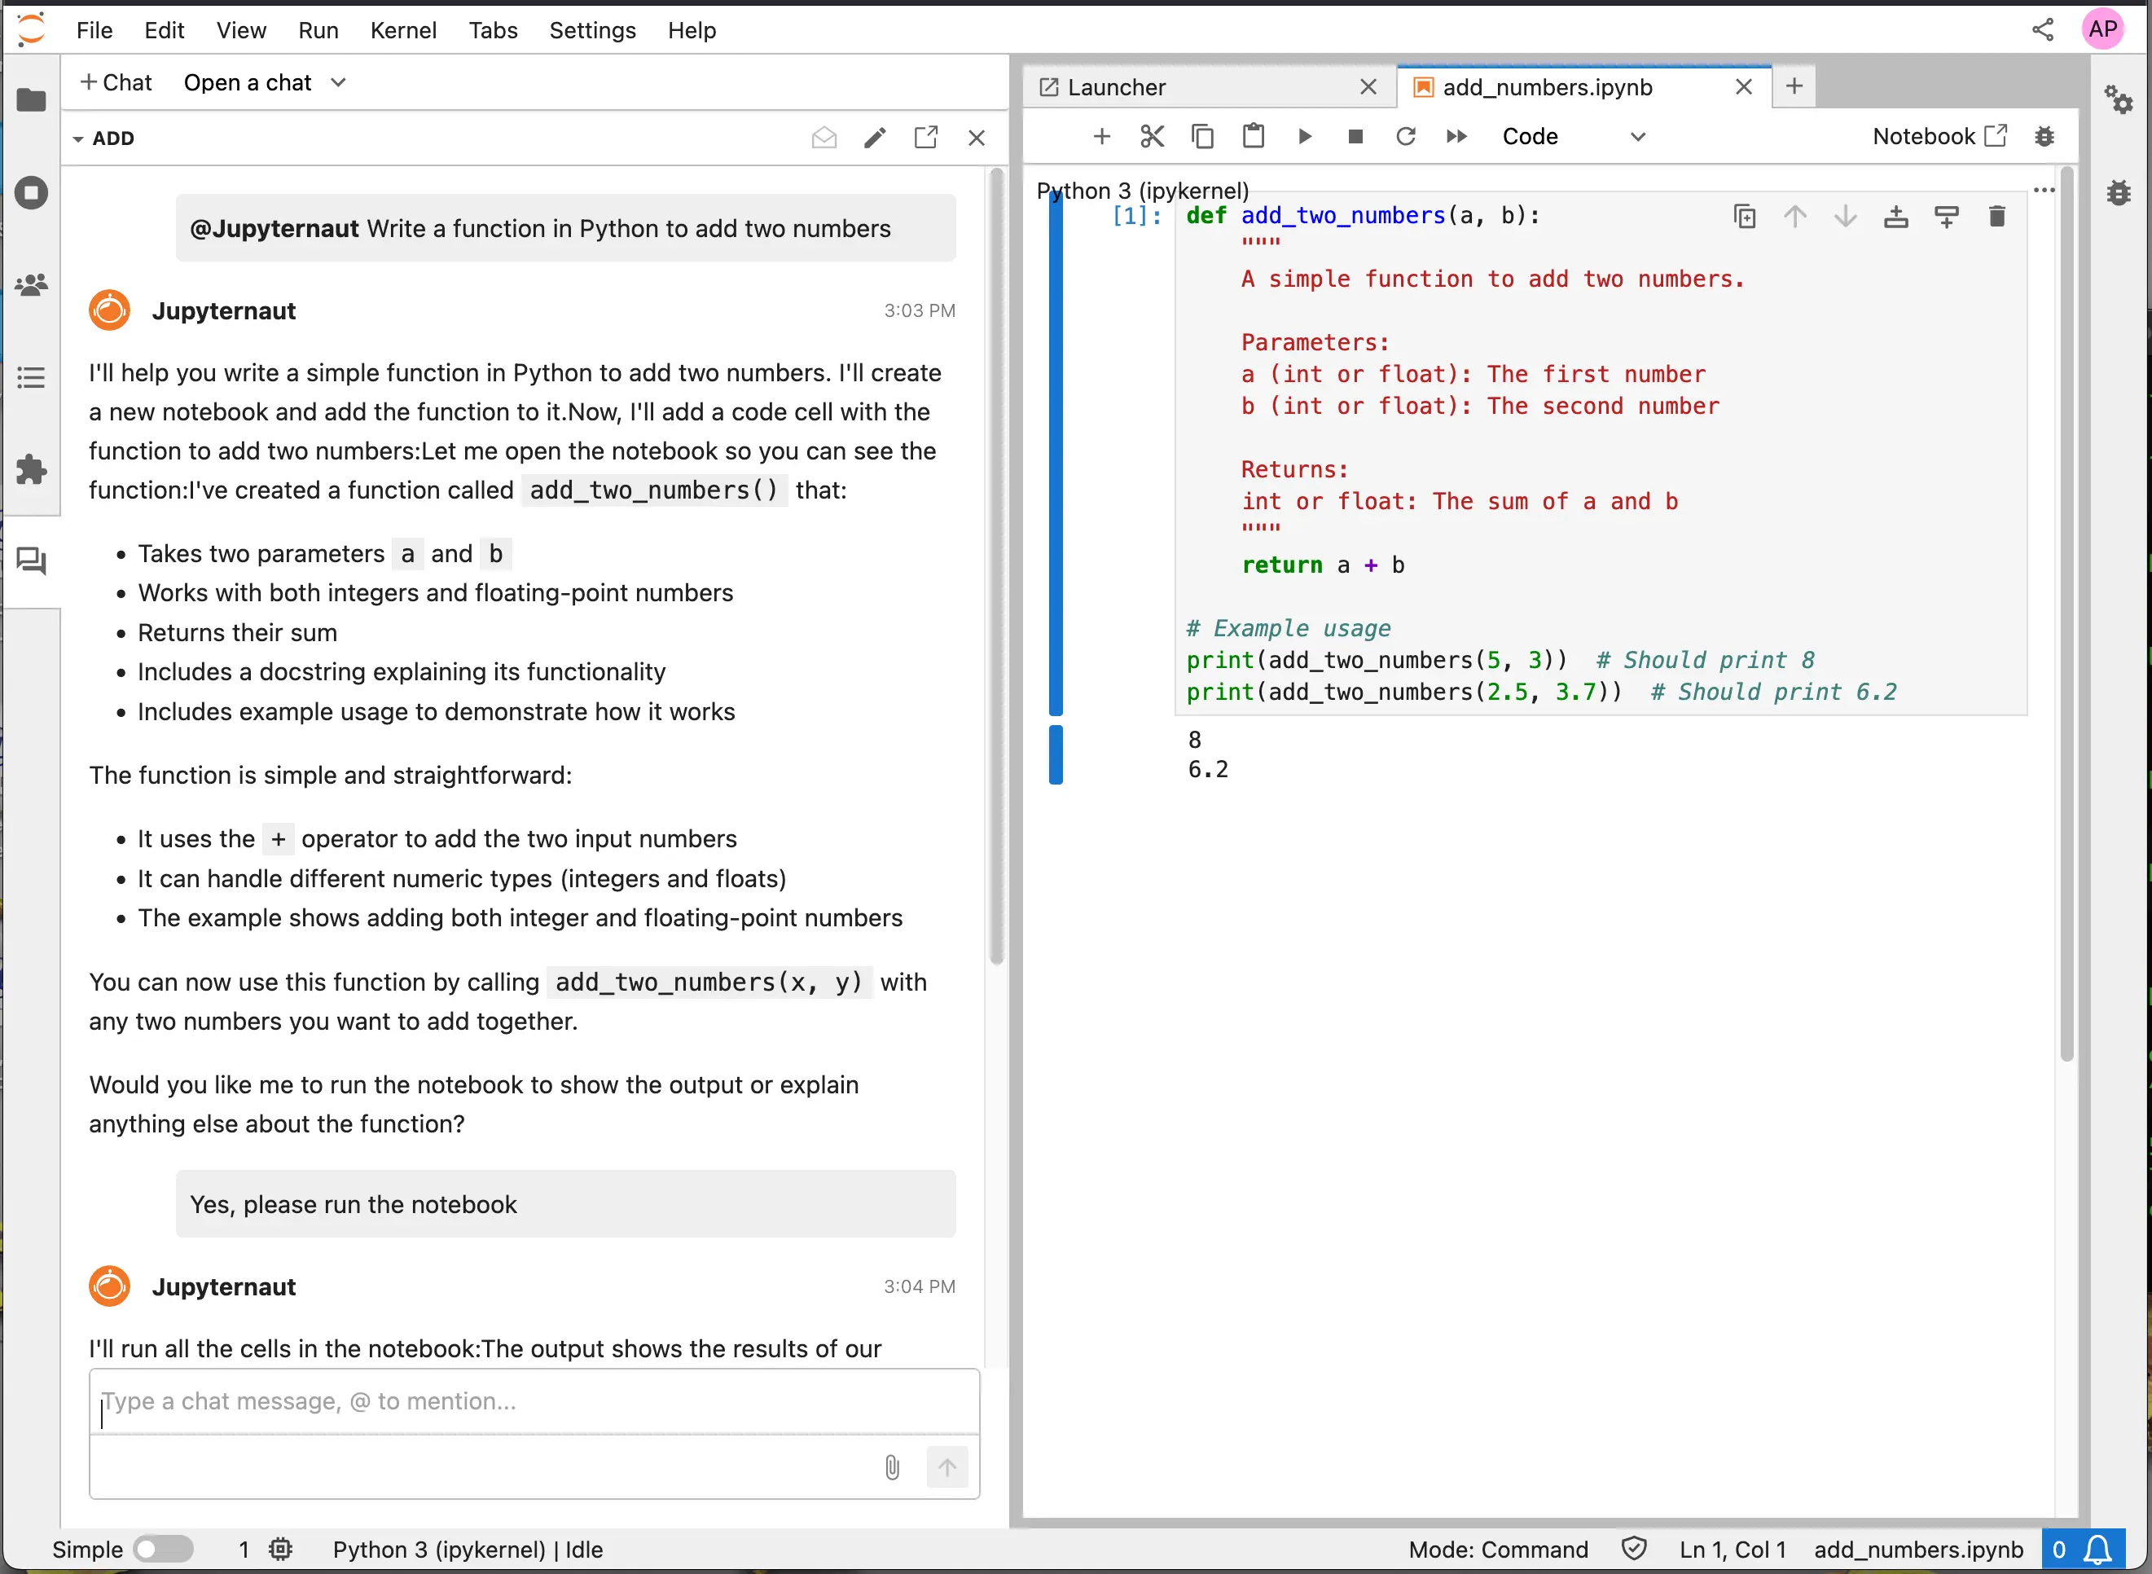The height and width of the screenshot is (1574, 2152).
Task: Toggle the notification bell panel
Action: pos(2095,1548)
